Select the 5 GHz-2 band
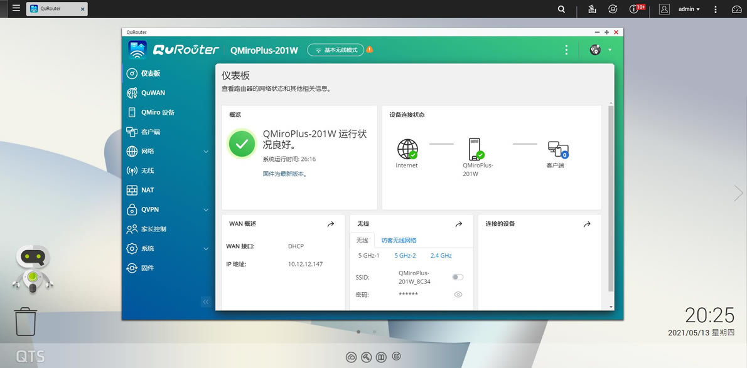Screen dimensions: 747x368 point(405,256)
